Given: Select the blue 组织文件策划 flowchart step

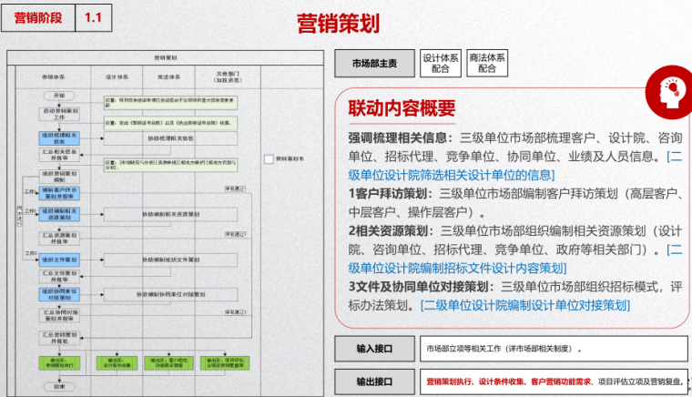Looking at the screenshot, I should pos(59,260).
